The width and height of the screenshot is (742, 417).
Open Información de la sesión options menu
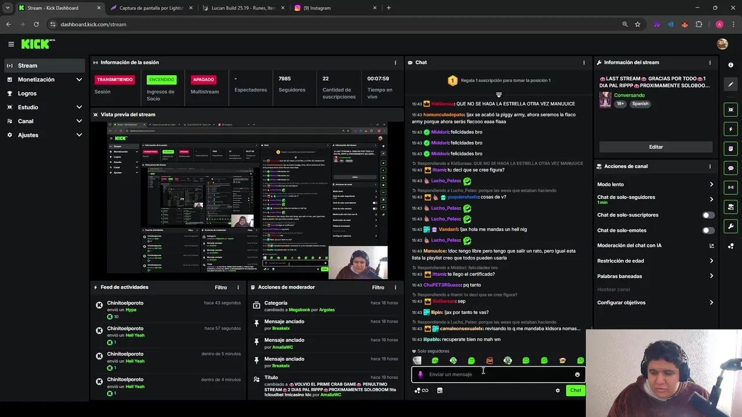[395, 63]
